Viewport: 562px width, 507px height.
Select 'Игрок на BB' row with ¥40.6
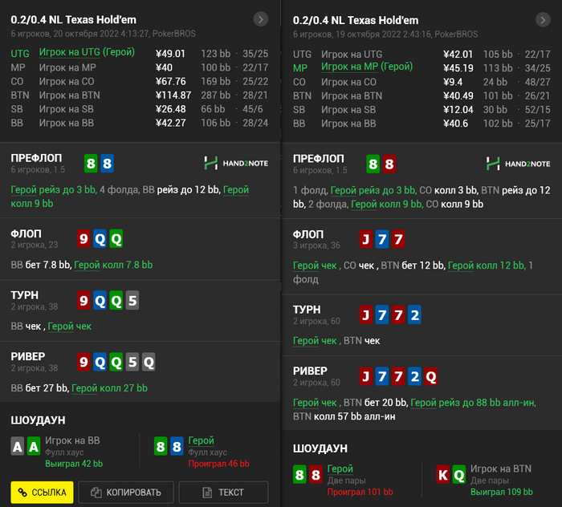pos(421,124)
